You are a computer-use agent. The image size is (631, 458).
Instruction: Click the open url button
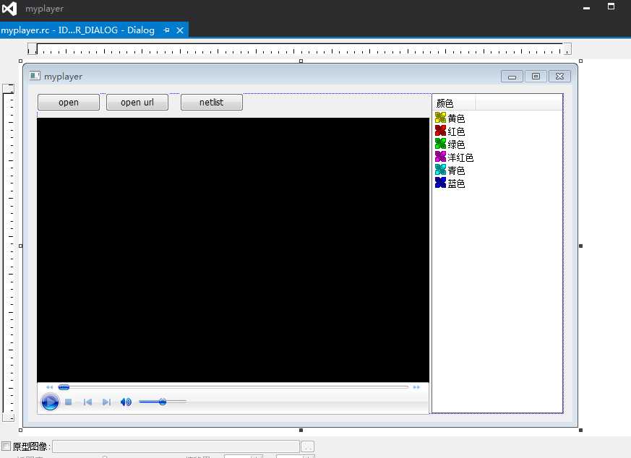[137, 102]
